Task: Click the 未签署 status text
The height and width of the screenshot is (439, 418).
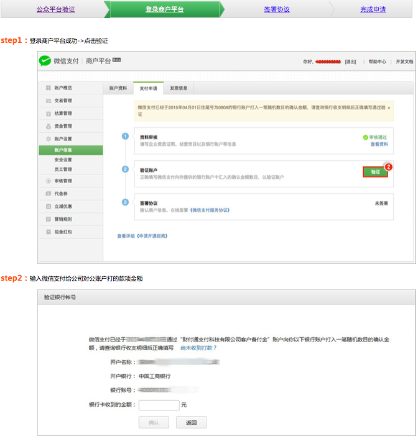Action: [x=381, y=203]
